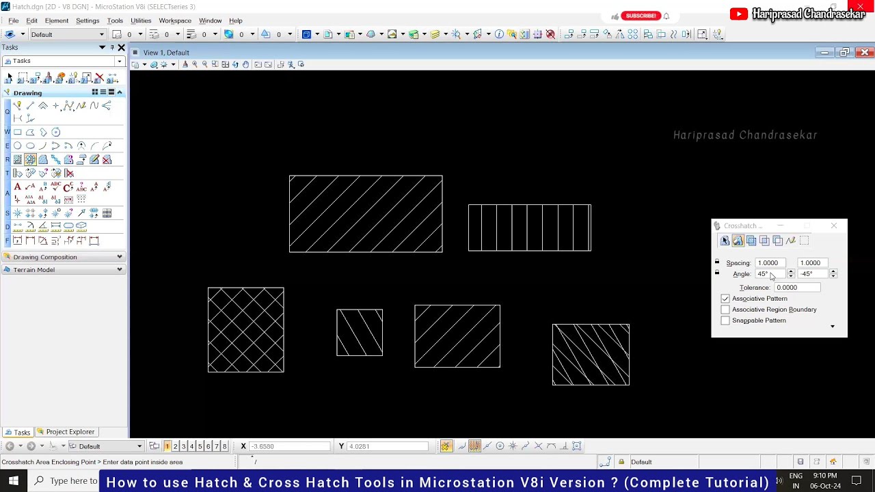Screen dimensions: 875x492
Task: Pick the Place SmartLine tool in row Q
Action: coord(18,106)
